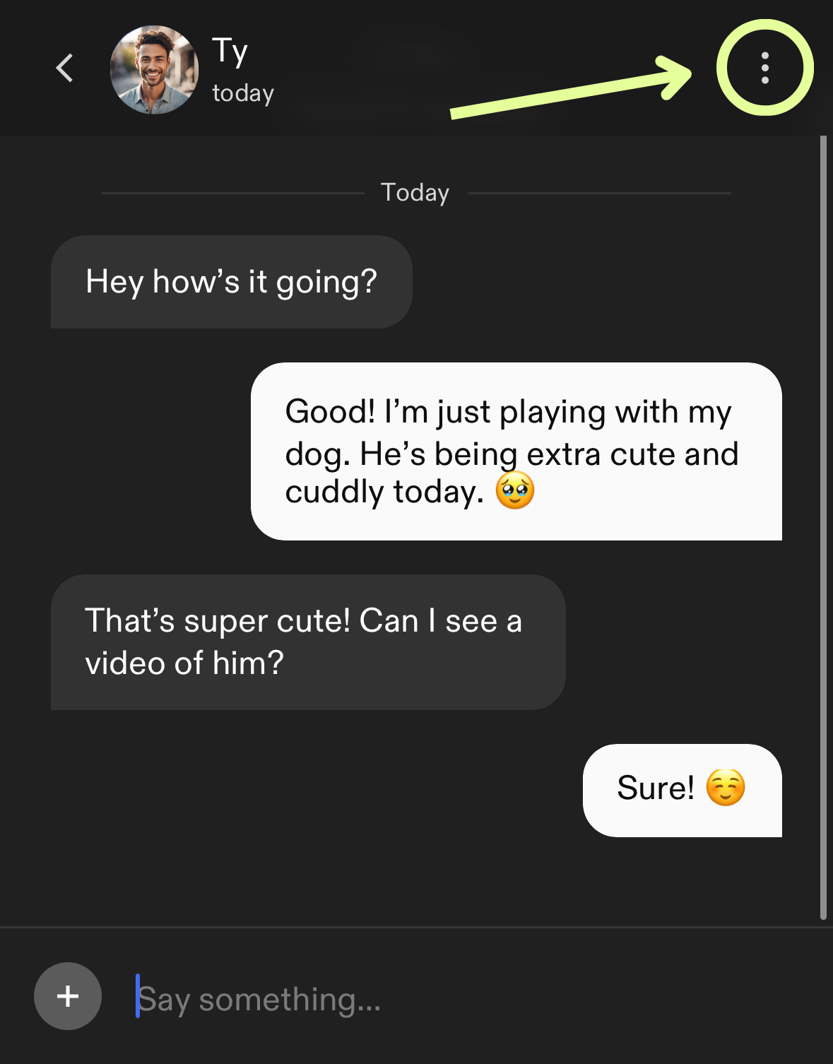Click the word 'video' in Ty's message
This screenshot has height=1064, width=833.
[x=125, y=663]
